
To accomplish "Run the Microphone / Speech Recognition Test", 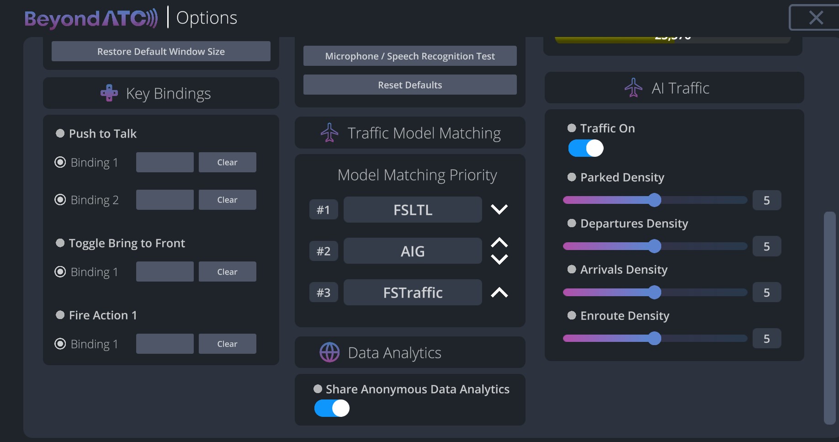I will pyautogui.click(x=410, y=56).
